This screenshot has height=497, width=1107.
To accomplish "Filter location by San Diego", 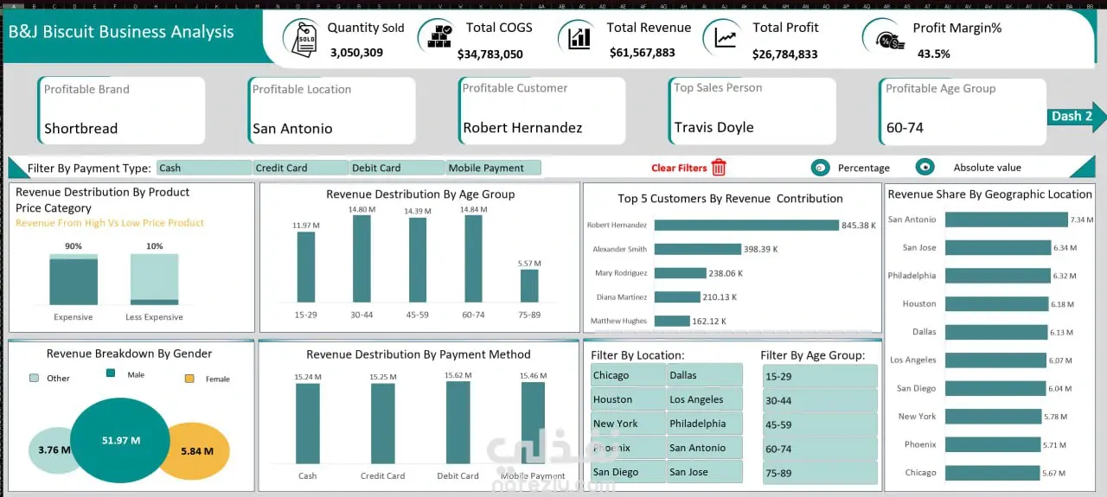I will click(628, 472).
